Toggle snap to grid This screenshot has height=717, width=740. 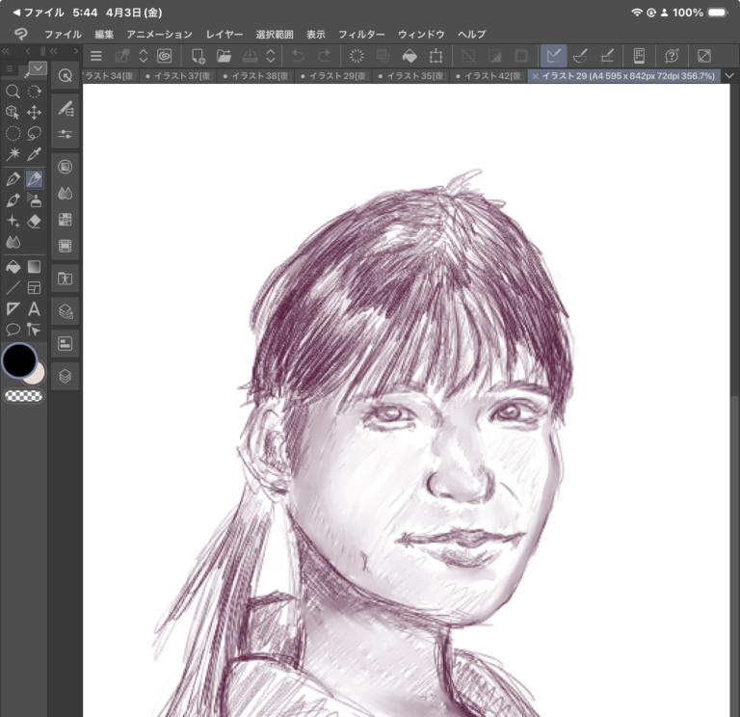click(x=608, y=56)
